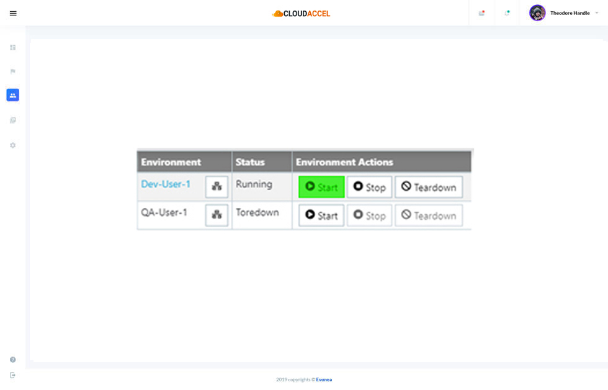The height and width of the screenshot is (390, 608).
Task: Click the highlighted users icon in sidebar
Action: tap(12, 95)
